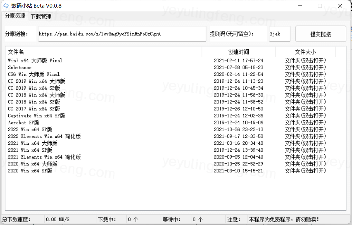Click the date 2021-07-28 05-18-23
The image size is (352, 225).
(238, 68)
